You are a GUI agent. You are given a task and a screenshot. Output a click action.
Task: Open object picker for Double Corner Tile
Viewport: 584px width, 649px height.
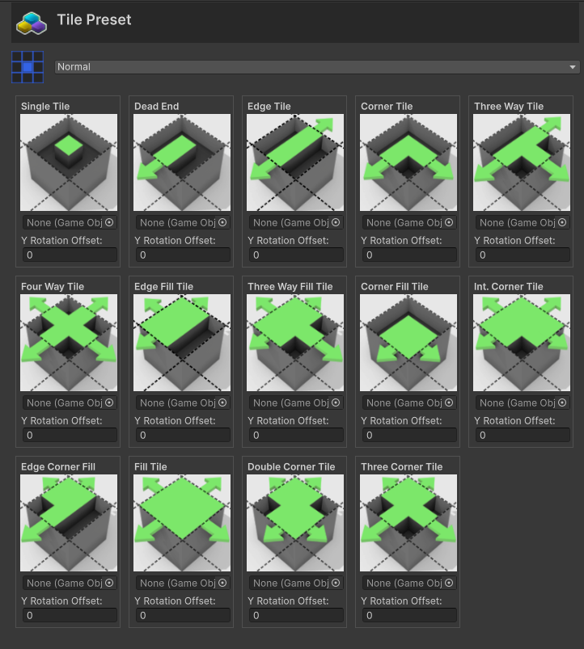click(336, 583)
